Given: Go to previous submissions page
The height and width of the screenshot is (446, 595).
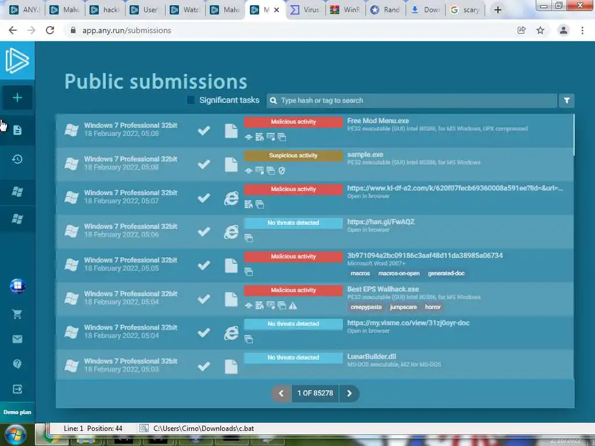Looking at the screenshot, I should coord(281,393).
